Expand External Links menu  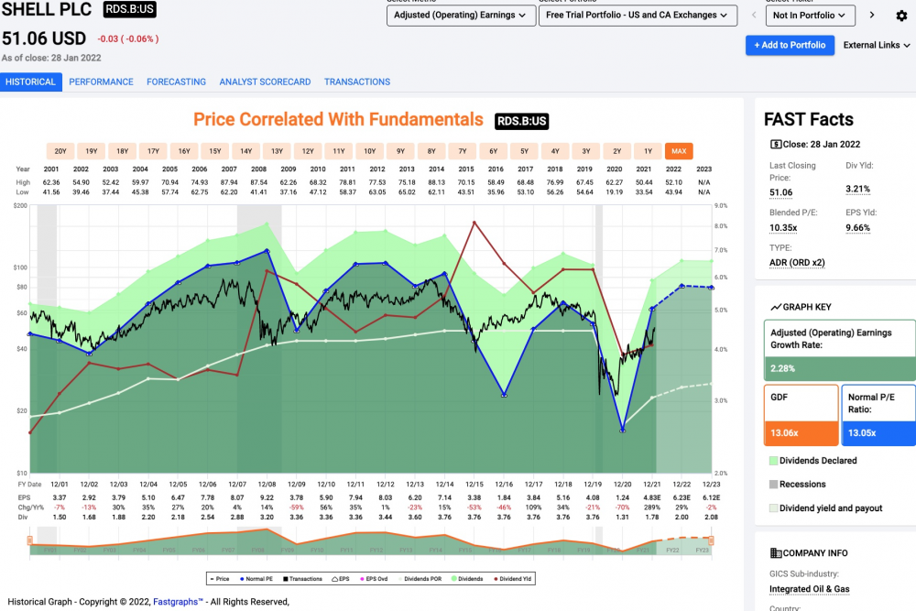(877, 45)
